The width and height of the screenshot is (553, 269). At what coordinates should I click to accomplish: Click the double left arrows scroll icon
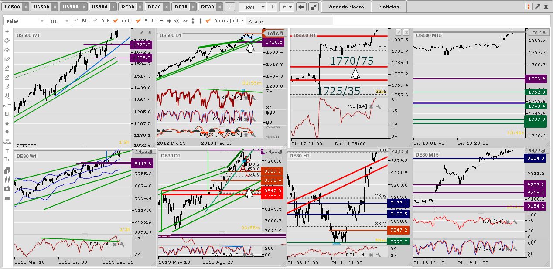click(x=177, y=21)
